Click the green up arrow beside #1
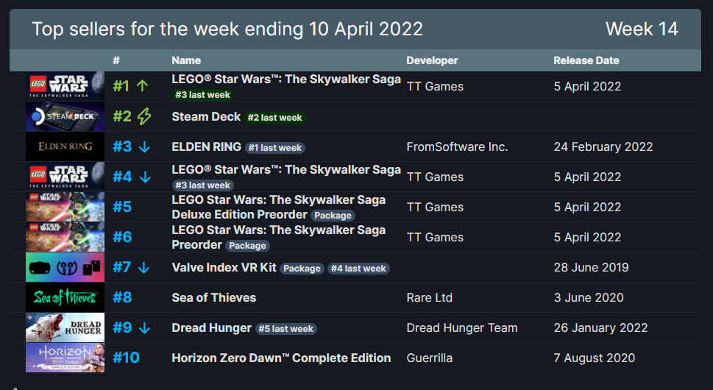This screenshot has height=390, width=713. [143, 86]
